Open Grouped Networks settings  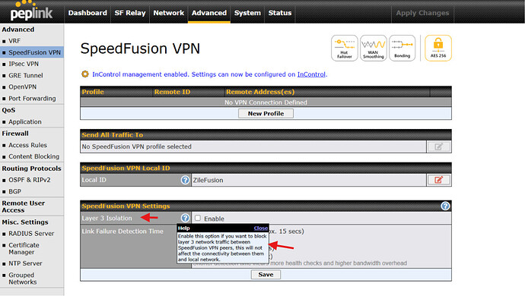22,279
